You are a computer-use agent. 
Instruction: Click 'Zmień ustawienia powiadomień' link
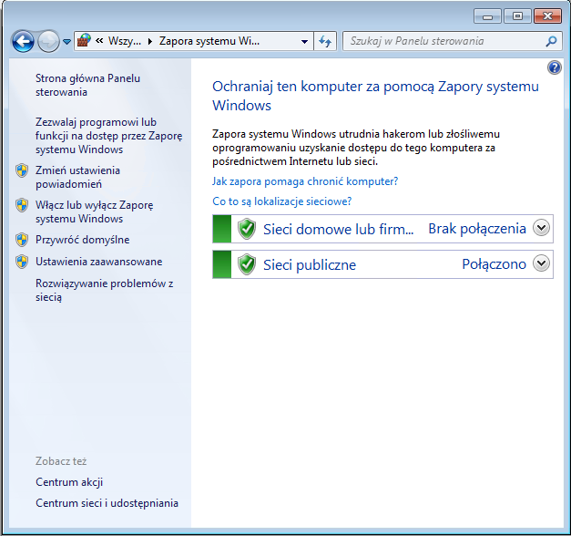coord(77,177)
